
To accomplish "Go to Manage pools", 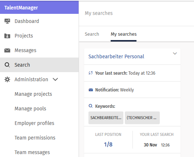I will tap(30, 109).
